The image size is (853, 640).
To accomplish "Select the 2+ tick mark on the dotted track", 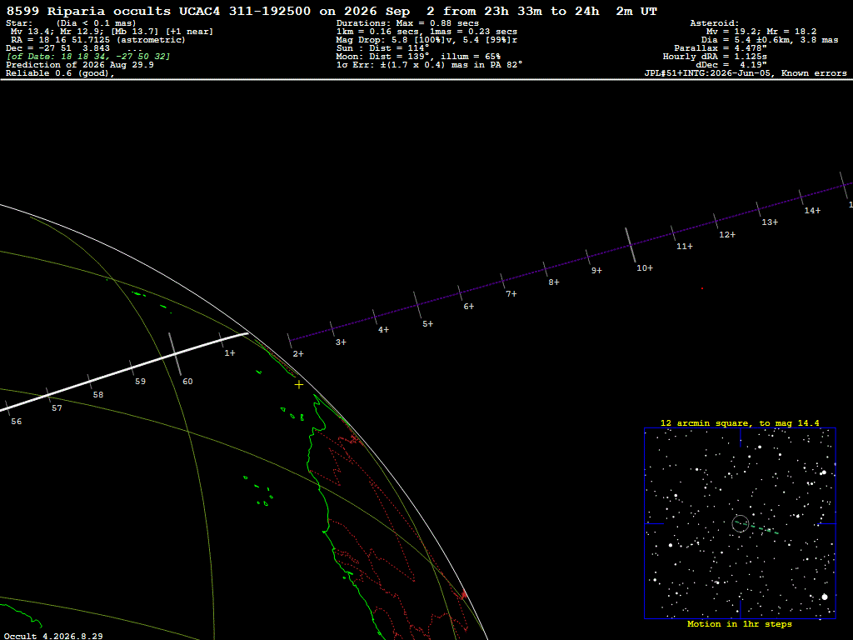I will click(289, 341).
